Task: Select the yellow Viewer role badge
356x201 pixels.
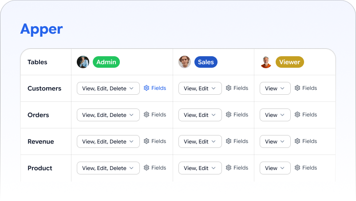Action: 290,62
